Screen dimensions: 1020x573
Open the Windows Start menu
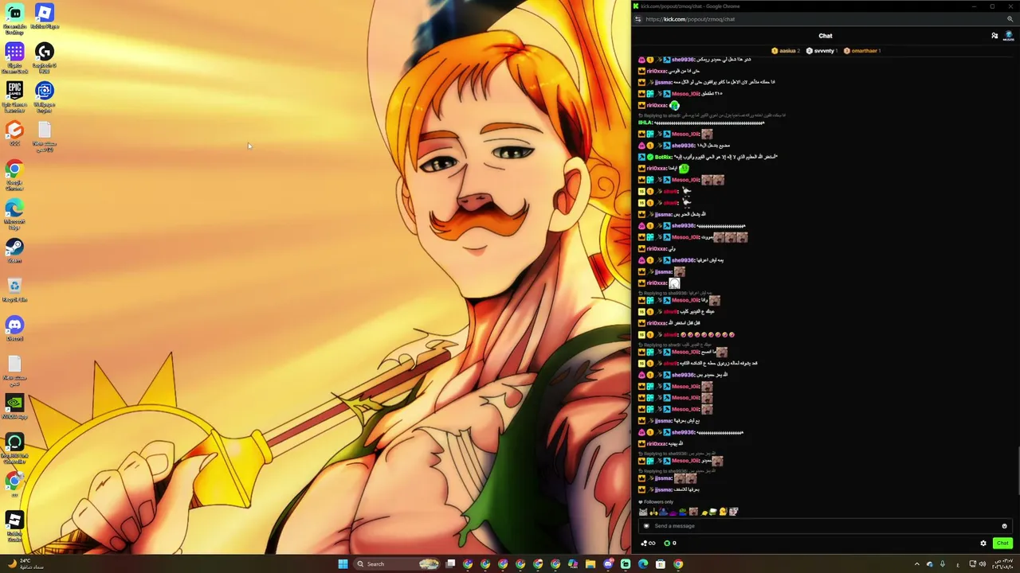click(x=343, y=564)
